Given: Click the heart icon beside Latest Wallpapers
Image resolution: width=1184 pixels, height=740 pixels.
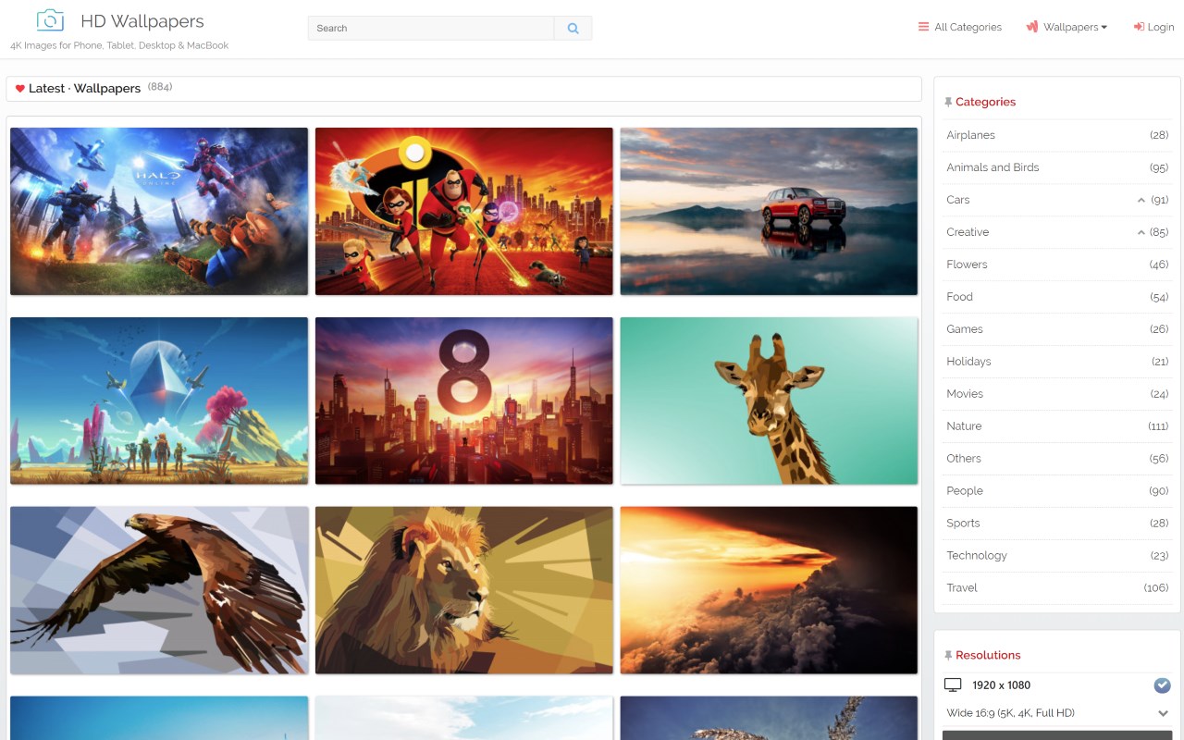Looking at the screenshot, I should tap(20, 89).
